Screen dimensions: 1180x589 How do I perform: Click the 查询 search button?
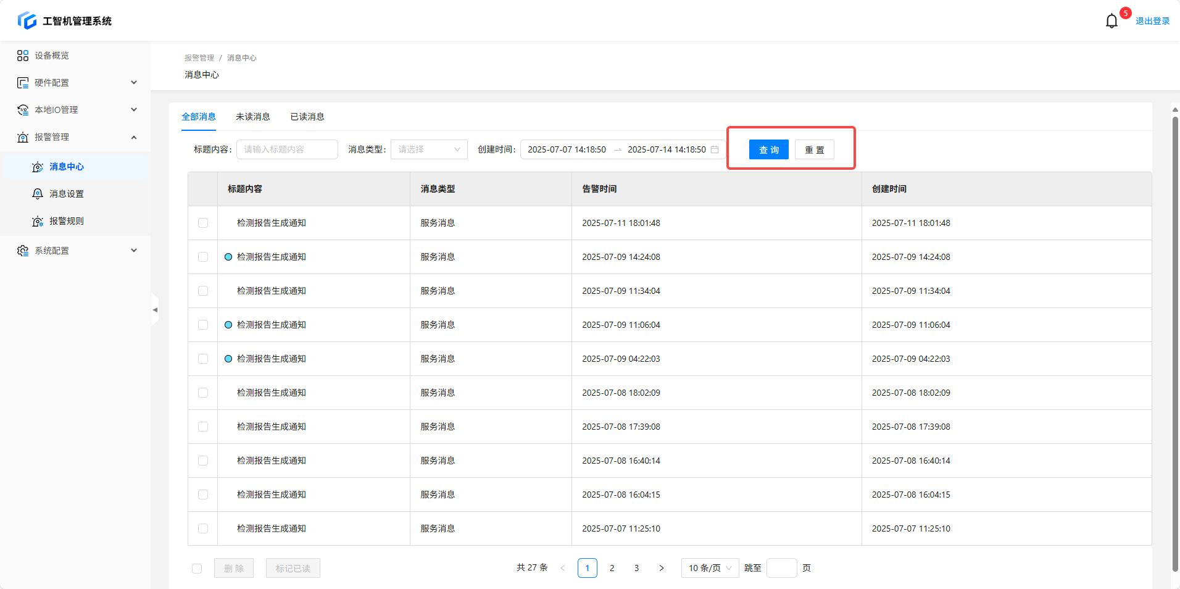[x=768, y=149]
